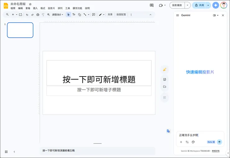Click the title placeholder 按一下即可新增標題
Image resolution: width=230 pixels, height=158 pixels.
(x=99, y=73)
